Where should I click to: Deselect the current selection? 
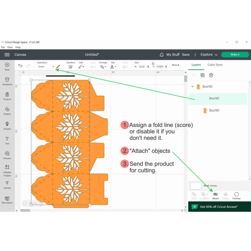click(x=71, y=67)
